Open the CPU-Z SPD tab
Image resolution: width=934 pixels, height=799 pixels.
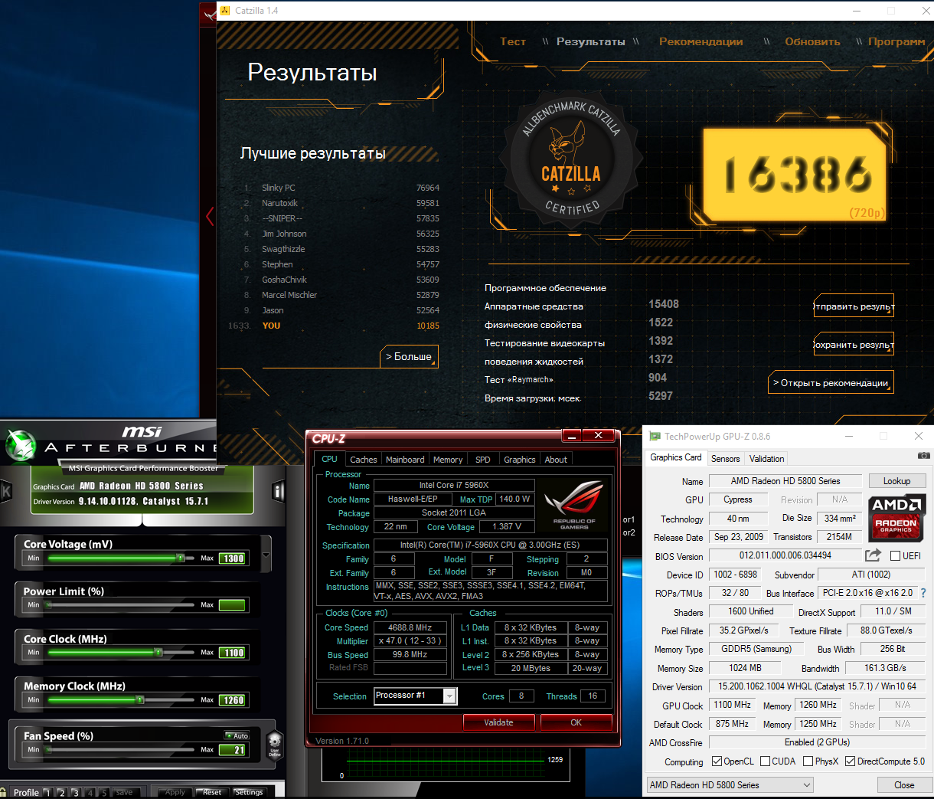482,460
